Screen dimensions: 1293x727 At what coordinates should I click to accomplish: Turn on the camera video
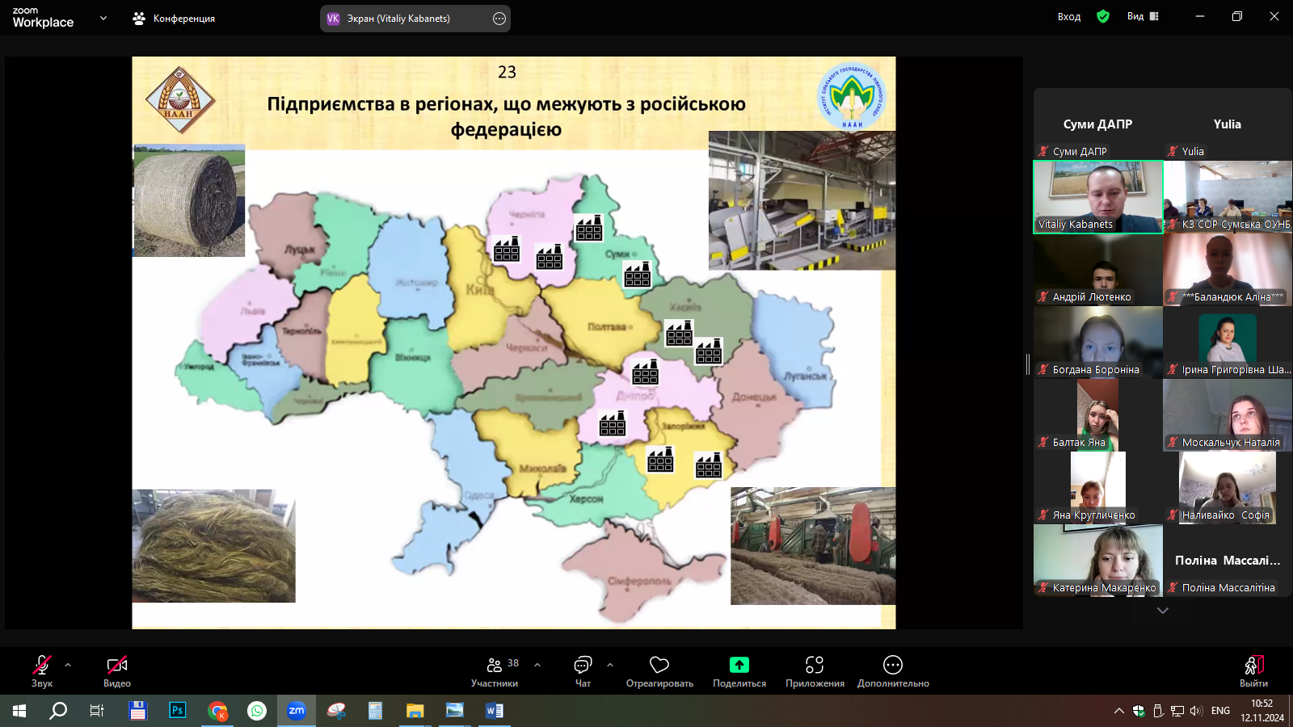click(117, 665)
